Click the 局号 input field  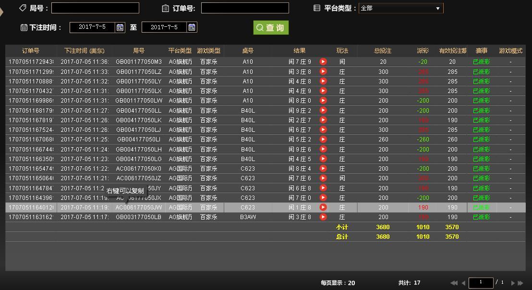[95, 8]
